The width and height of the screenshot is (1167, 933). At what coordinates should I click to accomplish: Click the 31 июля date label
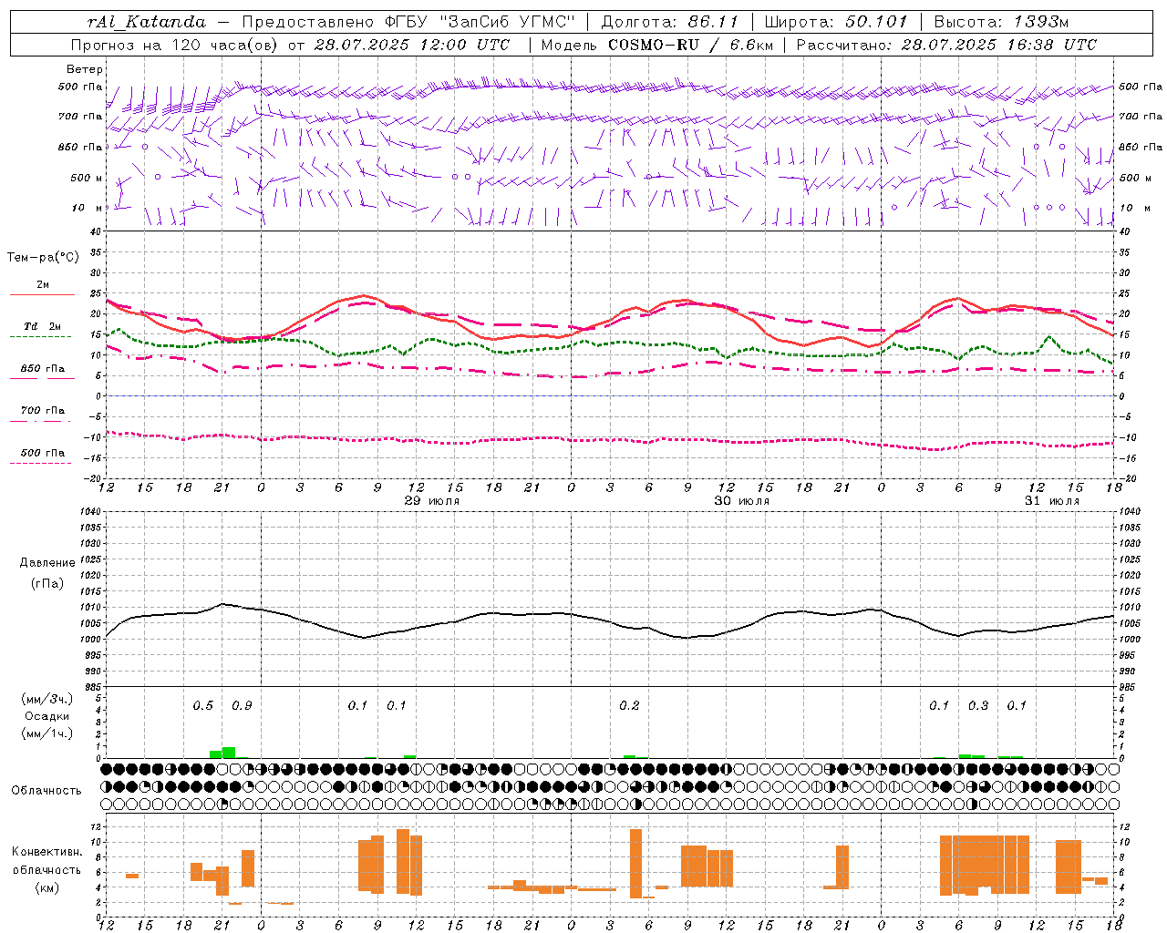(1051, 501)
